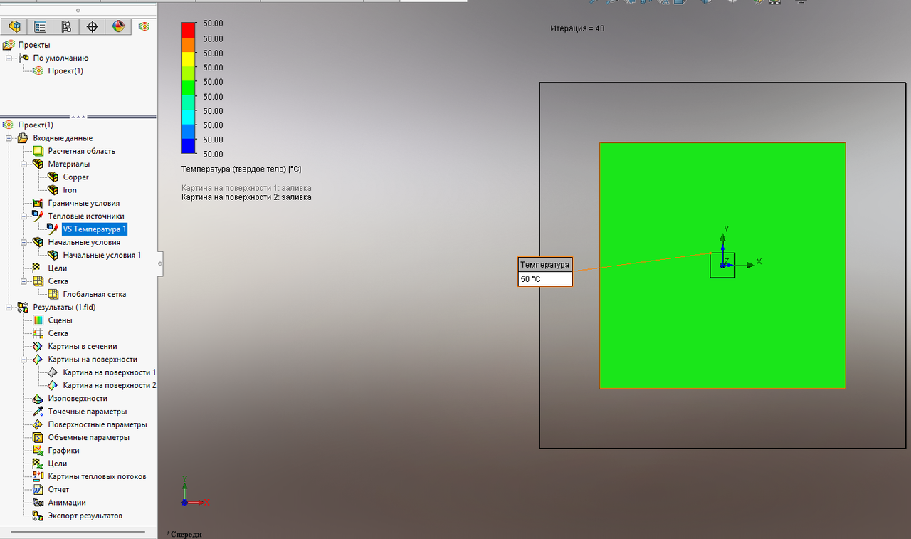Select the Результаты (1.fld) tree item
This screenshot has width=911, height=539.
point(64,308)
